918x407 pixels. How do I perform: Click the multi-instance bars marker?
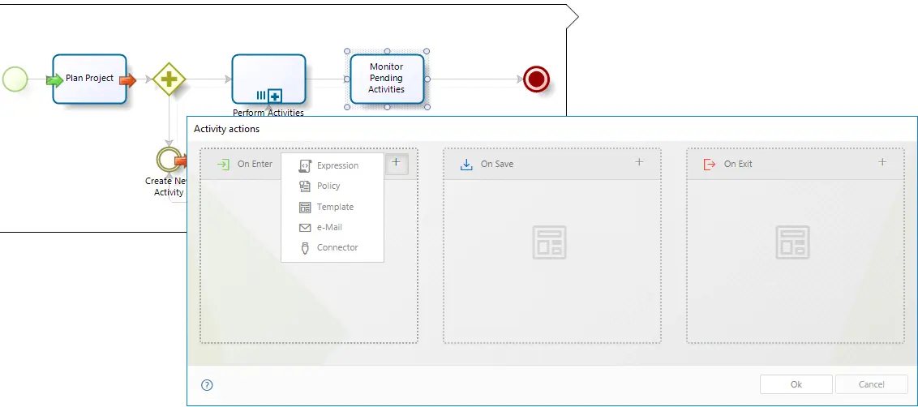tap(261, 95)
